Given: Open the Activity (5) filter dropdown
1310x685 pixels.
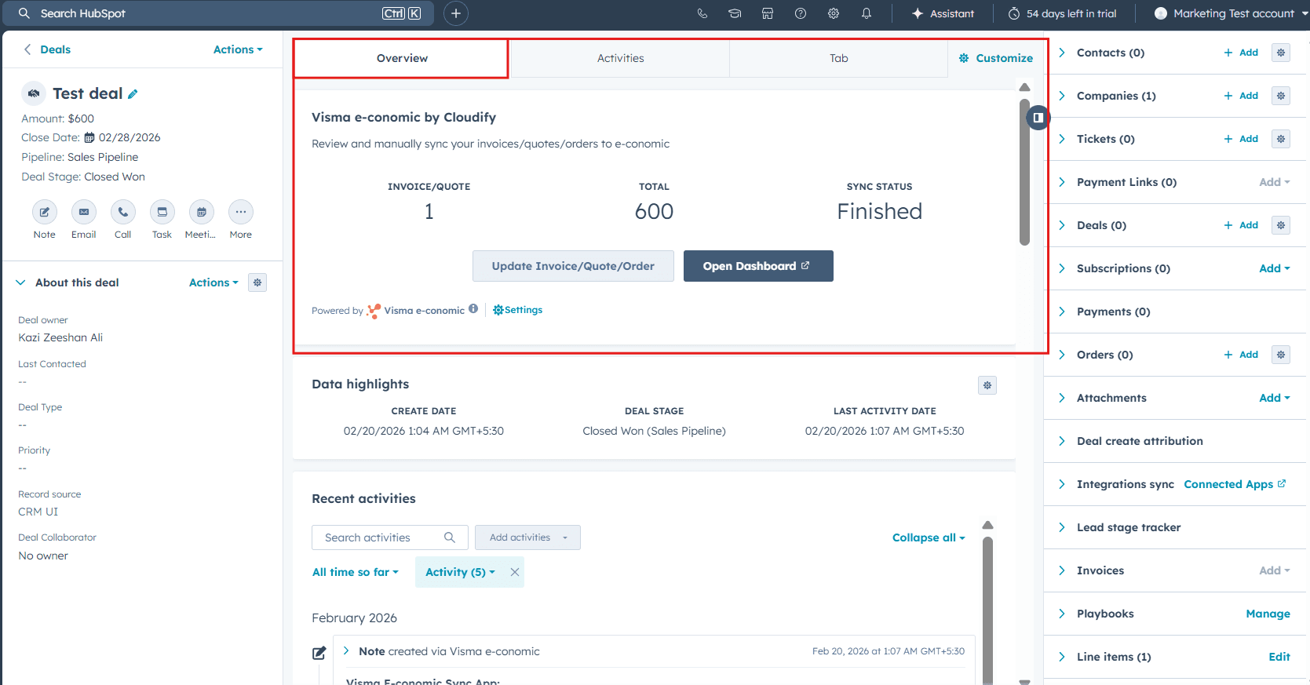Looking at the screenshot, I should pyautogui.click(x=460, y=572).
